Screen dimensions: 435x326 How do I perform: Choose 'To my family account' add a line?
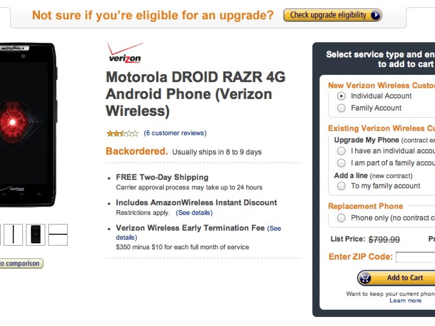tap(341, 186)
